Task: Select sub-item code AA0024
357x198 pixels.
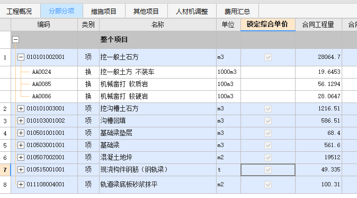Action: click(41, 72)
